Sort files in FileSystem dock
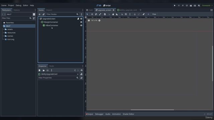The height and width of the screenshot is (120, 214). click(x=34, y=18)
